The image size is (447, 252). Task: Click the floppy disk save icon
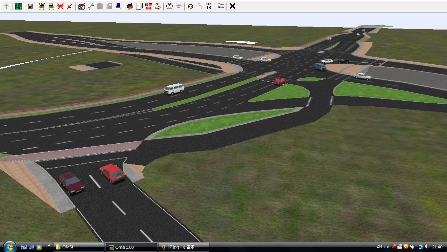30,6
